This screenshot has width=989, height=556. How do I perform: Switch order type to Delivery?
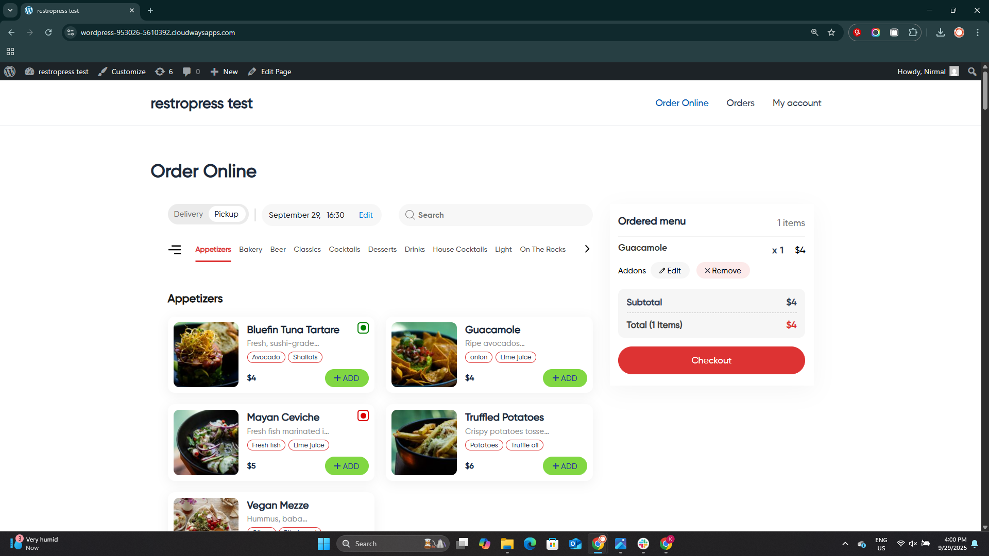tap(188, 214)
